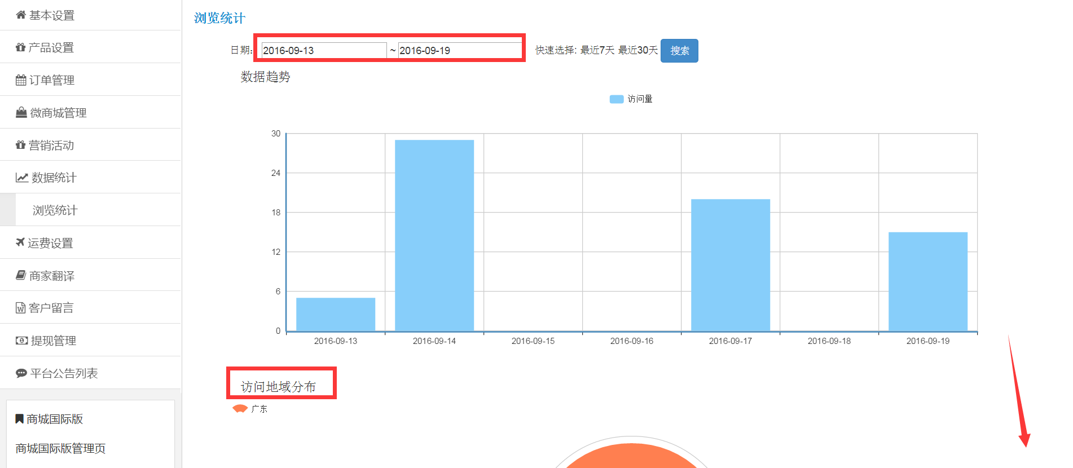1073x468 pixels.
Task: Click the start date field 2016-09-13
Action: 324,50
